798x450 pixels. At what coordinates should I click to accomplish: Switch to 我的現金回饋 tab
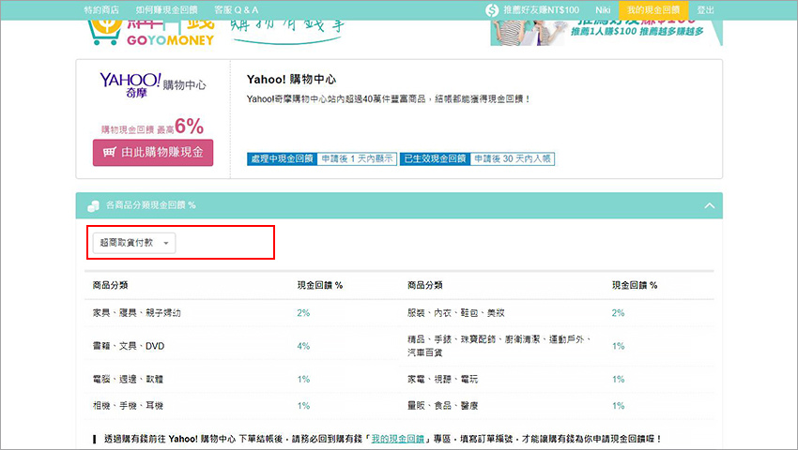click(653, 9)
